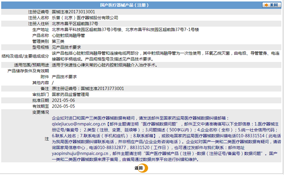Click product name 心脏射频消融导管
The width and height of the screenshot is (284, 175).
(68, 35)
